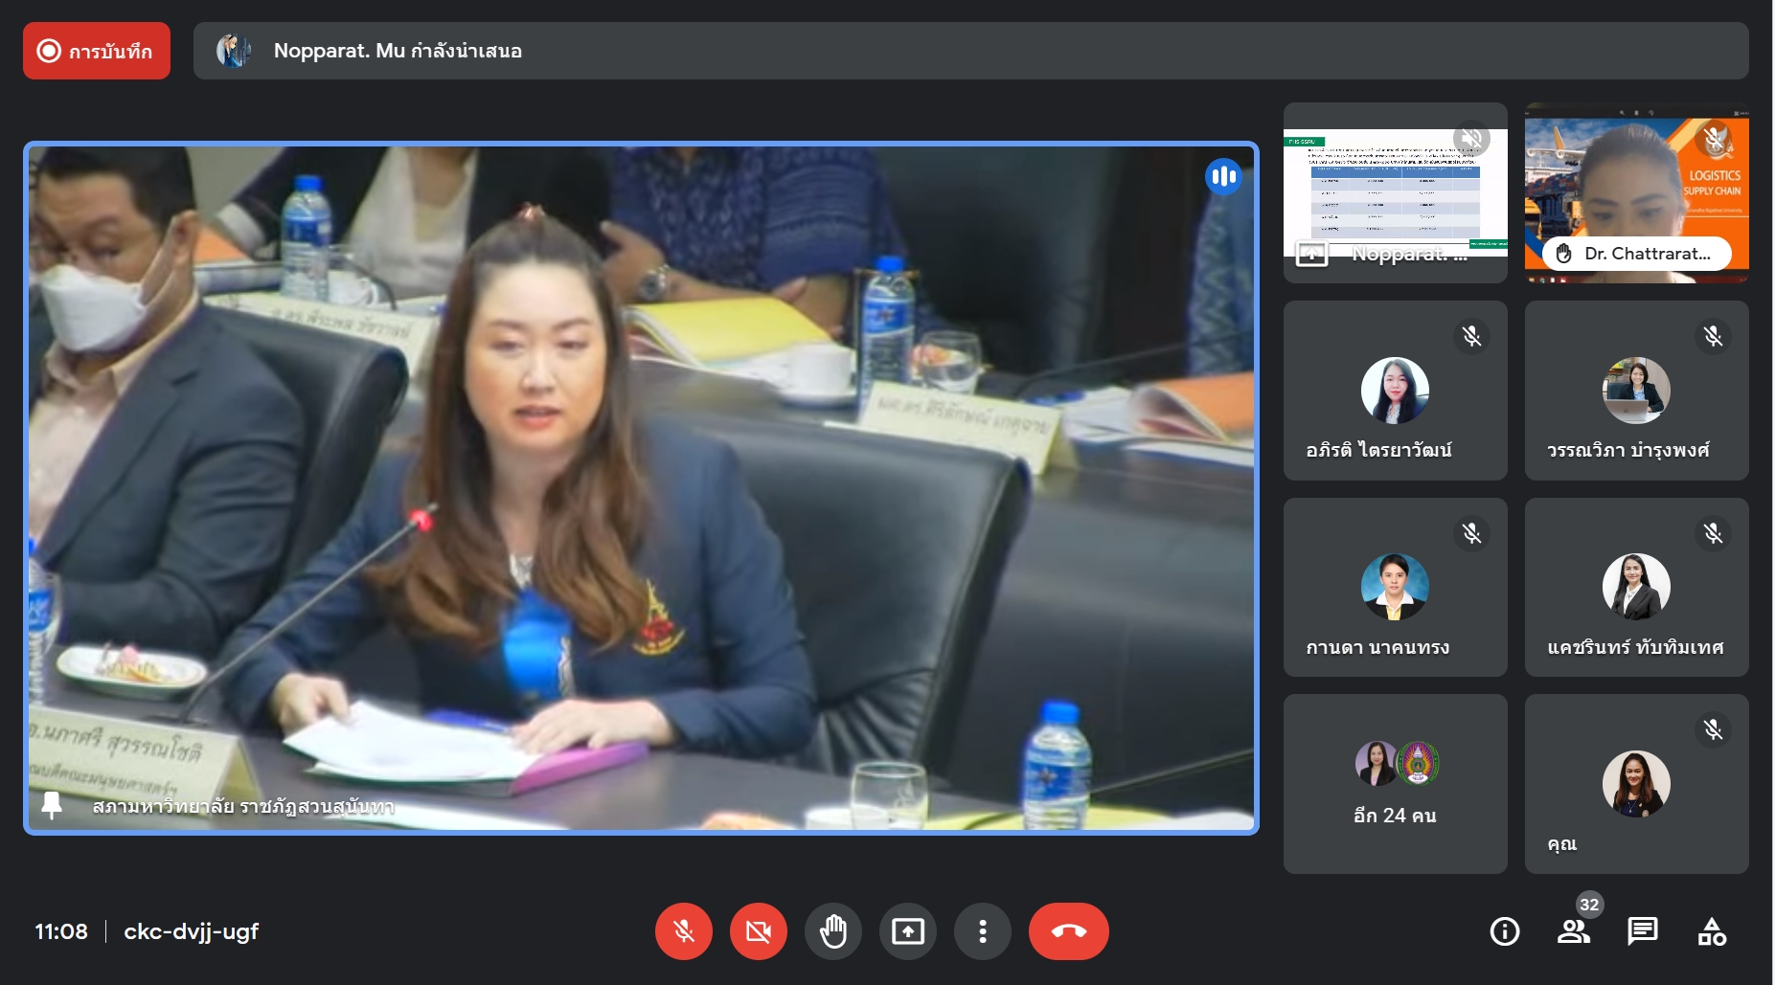This screenshot has height=985, width=1775.
Task: Open the three-dot more options menu
Action: [x=982, y=931]
